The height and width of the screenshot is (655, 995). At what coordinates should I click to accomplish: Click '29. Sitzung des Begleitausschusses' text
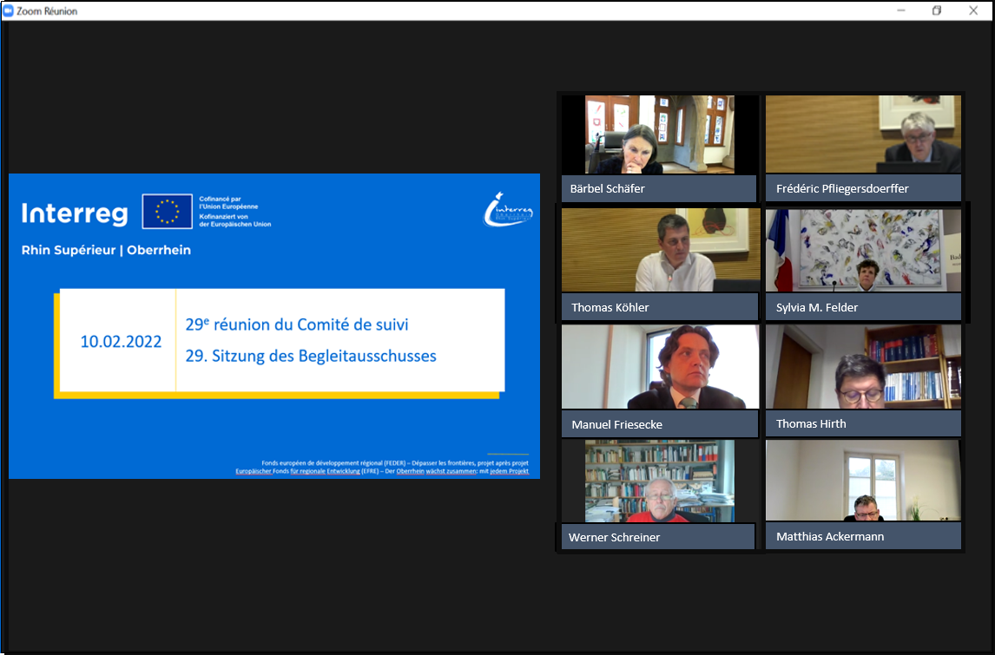[311, 356]
